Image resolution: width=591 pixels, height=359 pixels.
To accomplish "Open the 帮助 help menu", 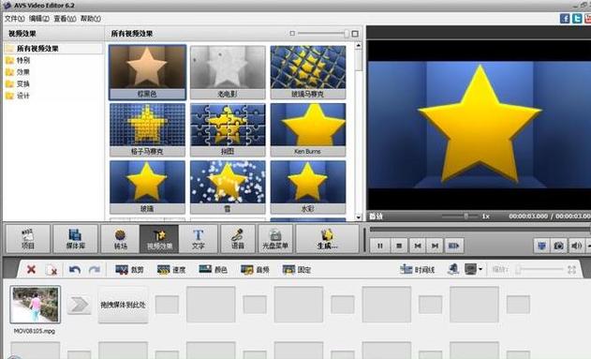I will coord(90,19).
